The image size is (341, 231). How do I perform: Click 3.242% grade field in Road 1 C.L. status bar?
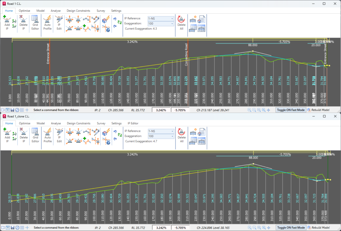(x=161, y=110)
